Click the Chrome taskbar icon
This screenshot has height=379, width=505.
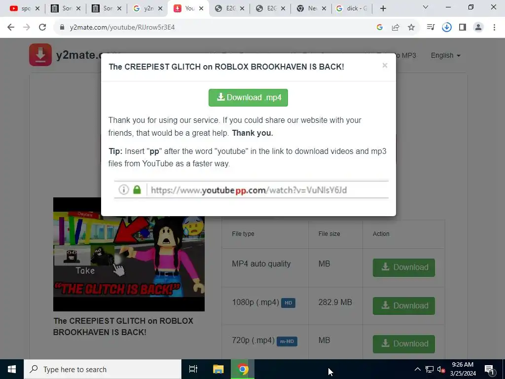coord(243,369)
